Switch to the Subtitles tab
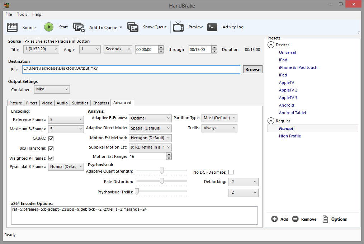This screenshot has width=364, height=244. [80, 103]
